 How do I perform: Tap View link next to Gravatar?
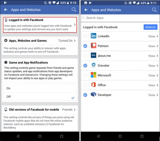coord(152,66)
